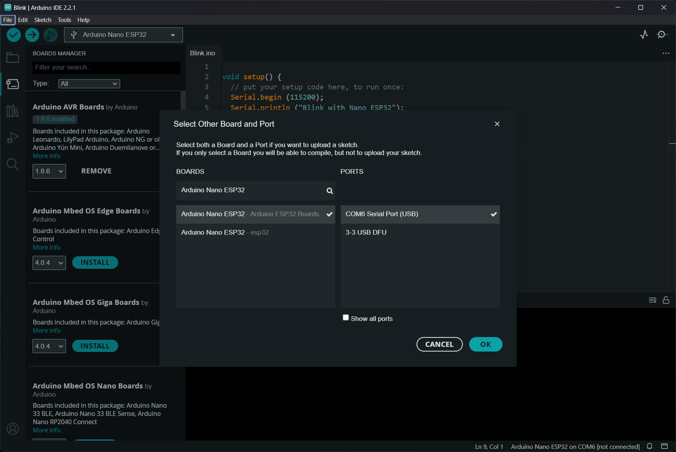This screenshot has width=676, height=452.
Task: Open the editor more actions ellipsis
Action: pyautogui.click(x=666, y=53)
